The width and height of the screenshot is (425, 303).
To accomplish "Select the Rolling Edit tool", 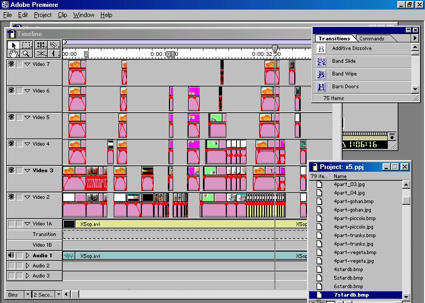I will (x=41, y=45).
